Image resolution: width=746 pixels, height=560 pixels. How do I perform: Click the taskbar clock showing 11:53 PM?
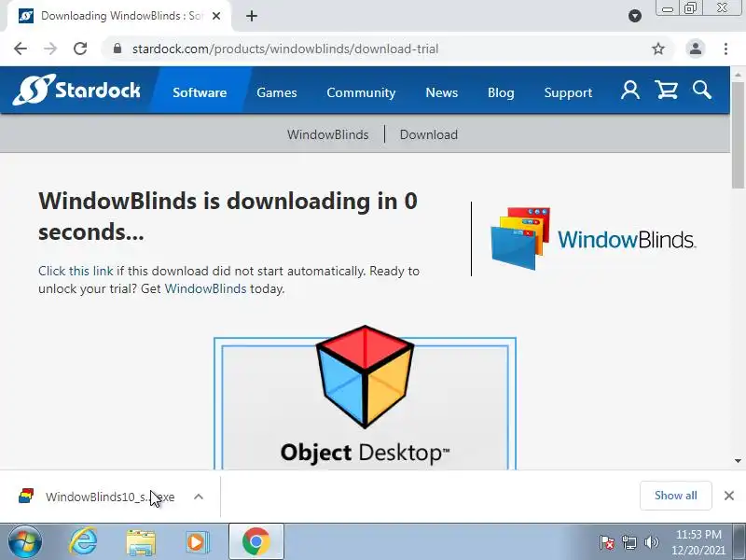tap(698, 542)
